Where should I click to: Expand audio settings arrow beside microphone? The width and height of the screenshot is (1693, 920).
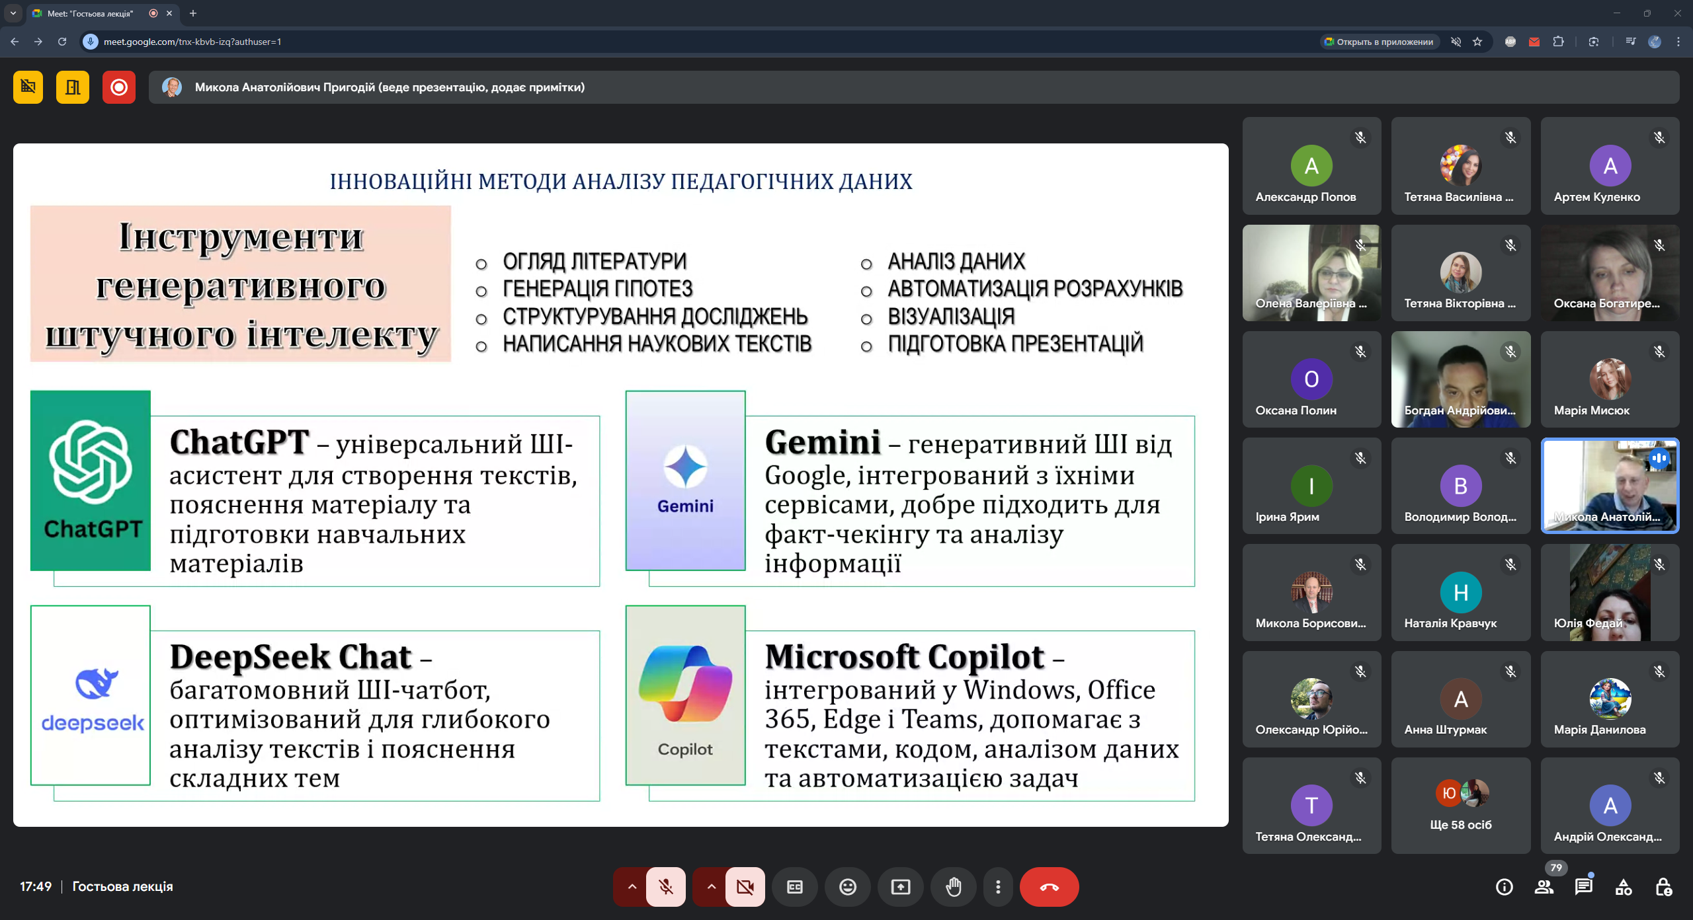pos(632,887)
